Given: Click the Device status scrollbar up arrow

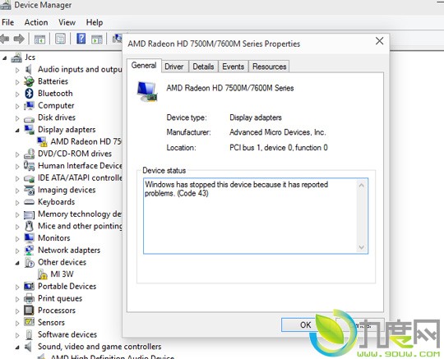Looking at the screenshot, I should click(362, 186).
